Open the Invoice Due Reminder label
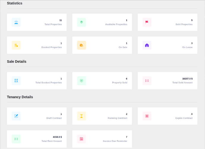 click(x=115, y=141)
